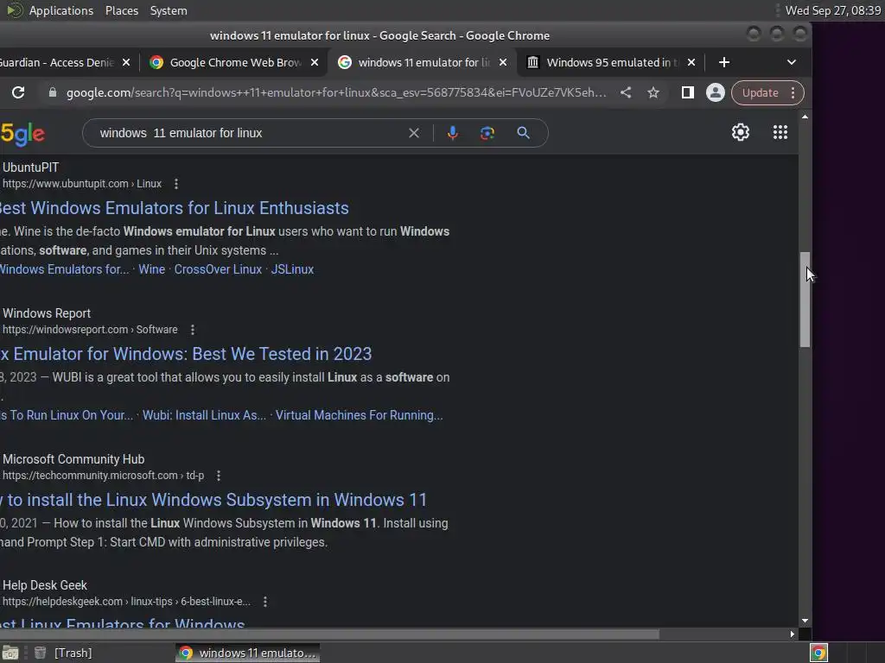Follow the JSLinux sitelink
The width and height of the screenshot is (885, 663).
(x=292, y=269)
